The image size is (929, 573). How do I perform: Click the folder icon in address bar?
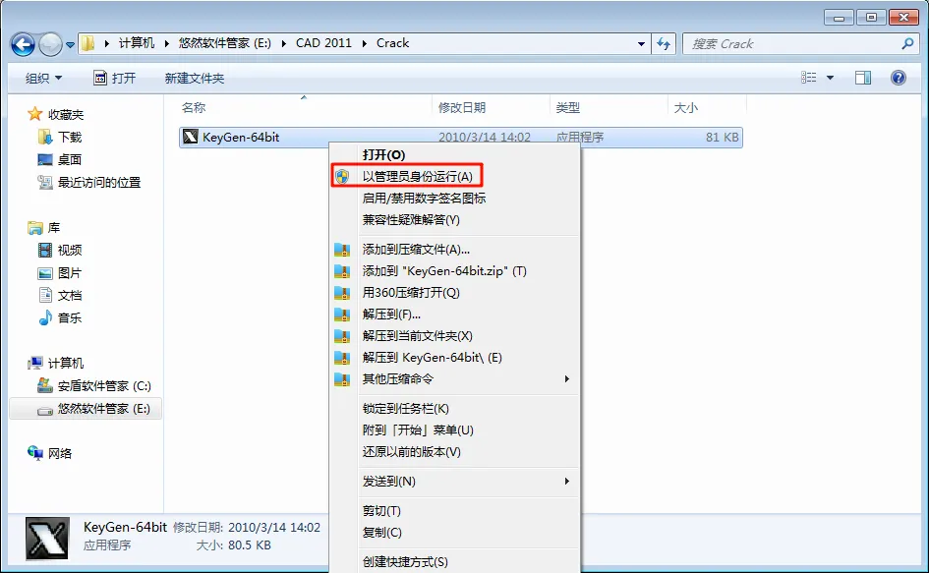point(87,43)
